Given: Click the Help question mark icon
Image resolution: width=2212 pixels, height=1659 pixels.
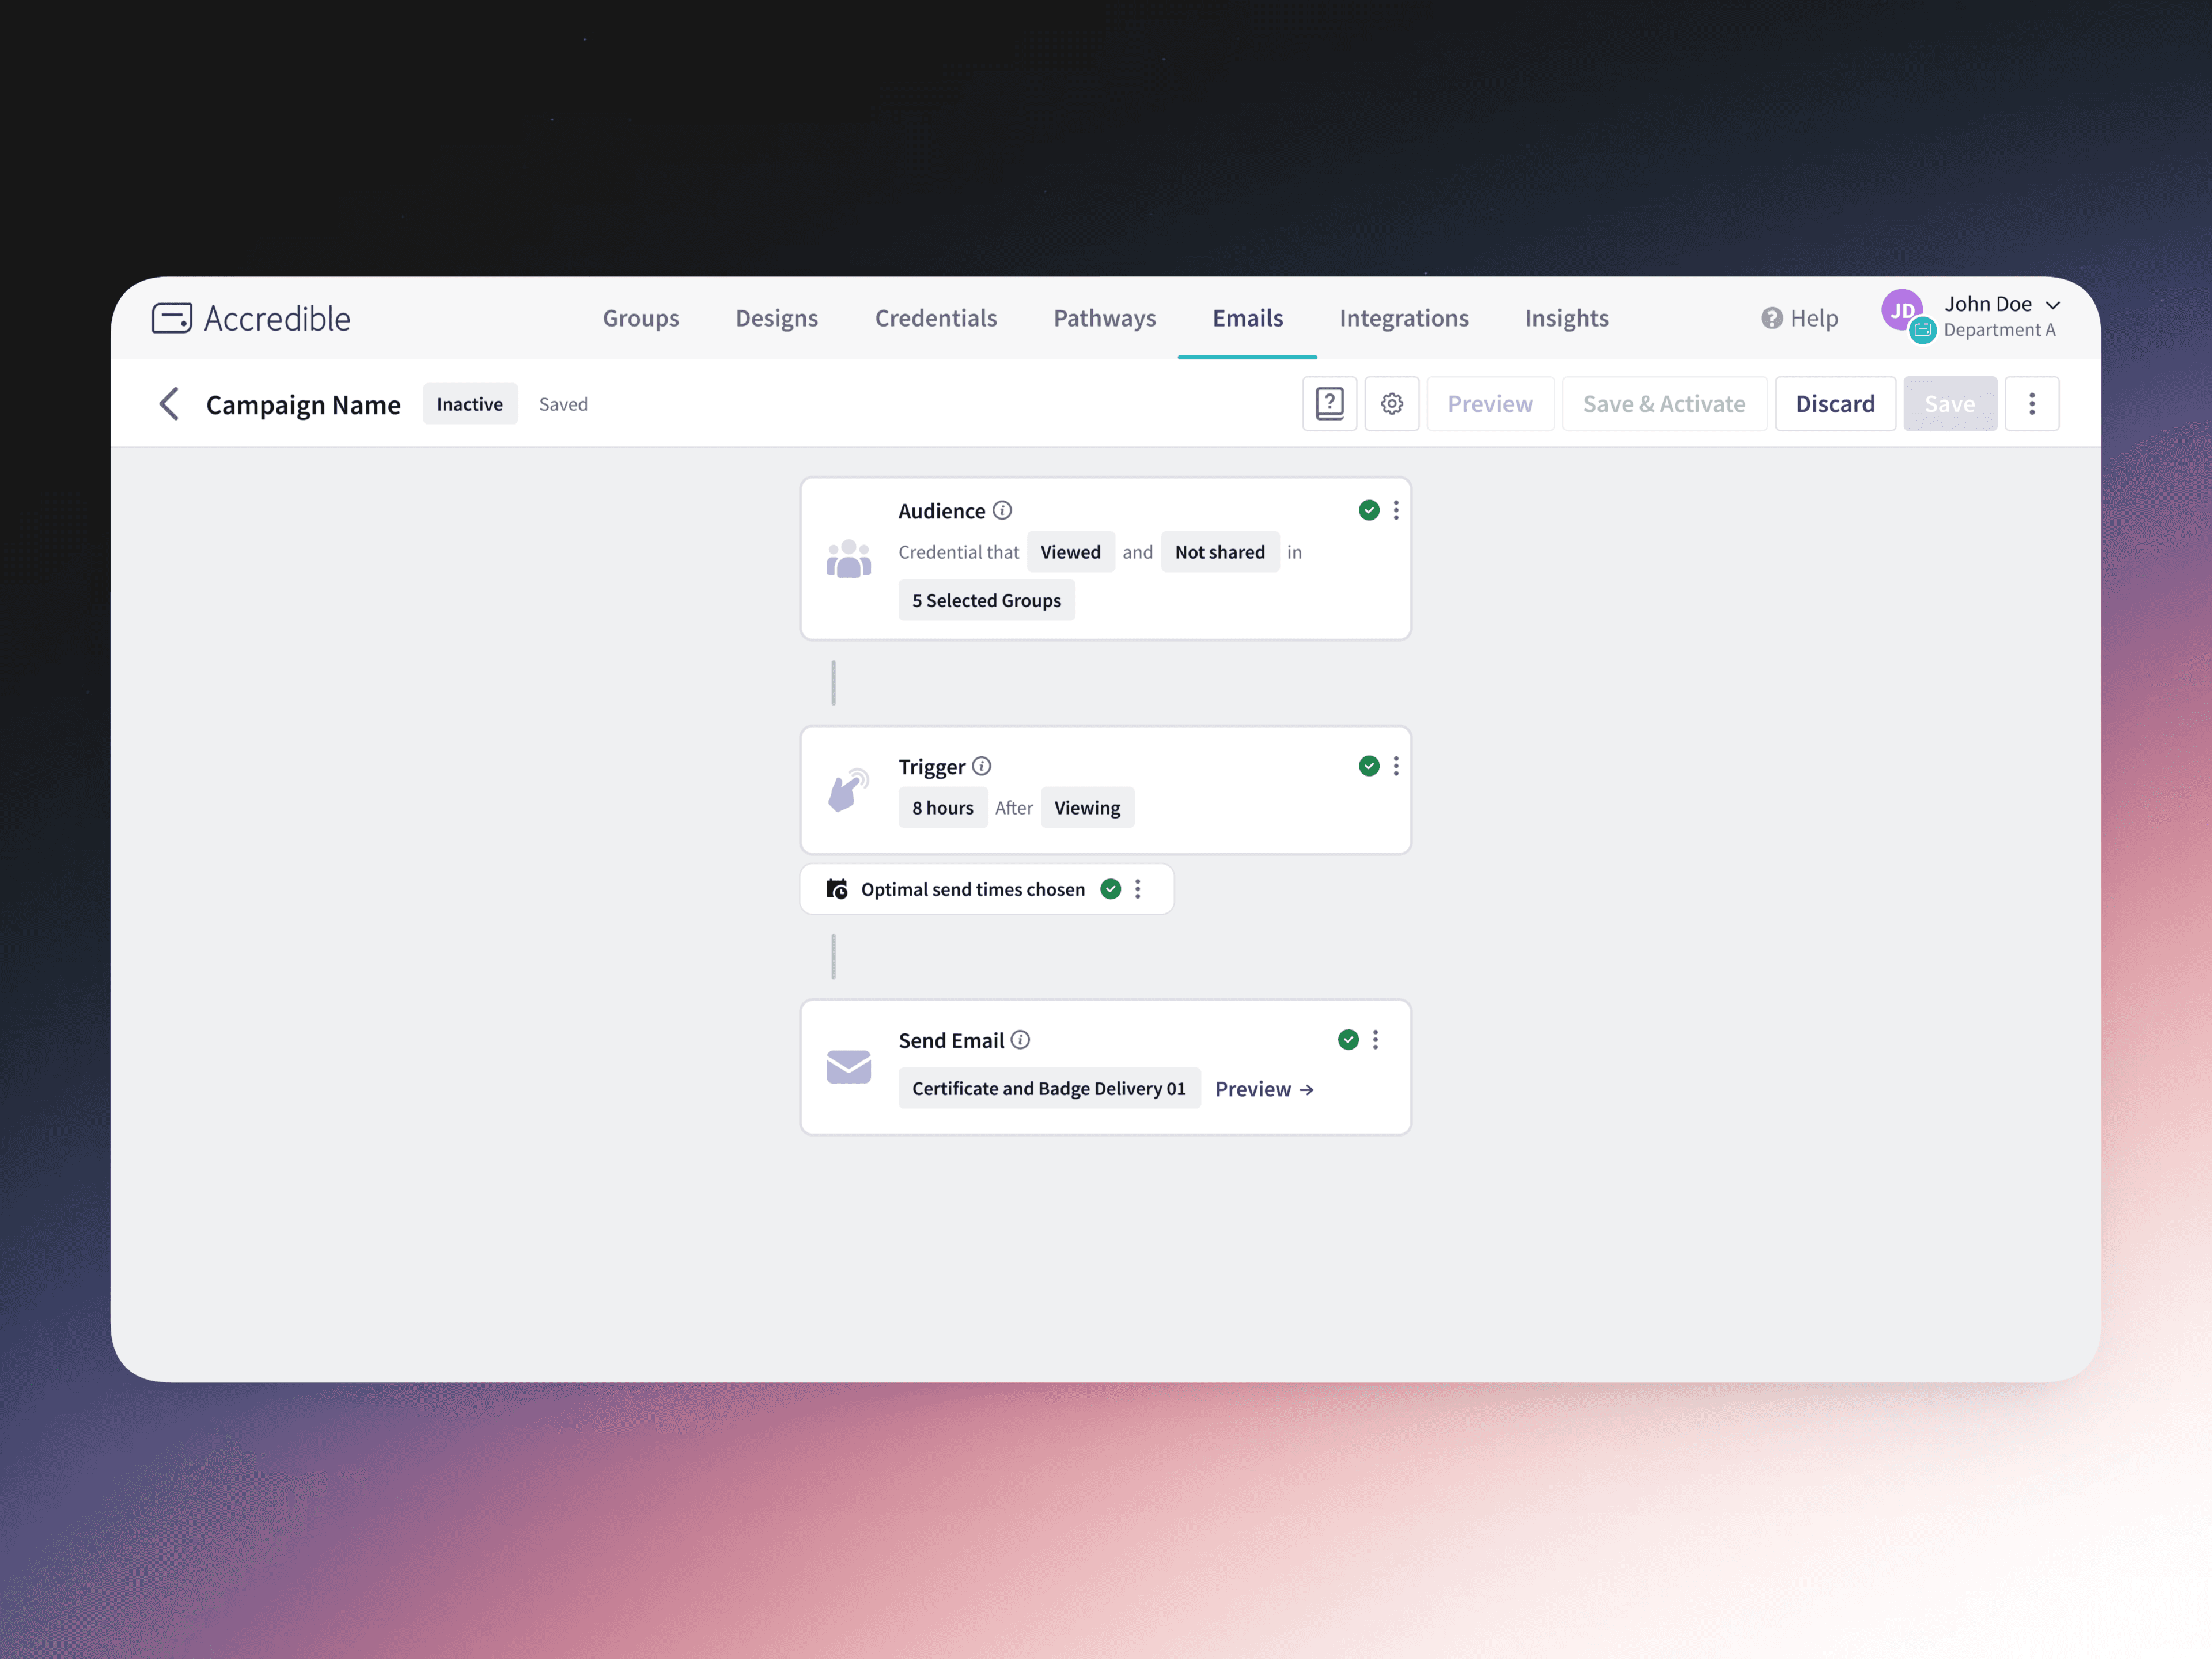Looking at the screenshot, I should (x=1771, y=318).
